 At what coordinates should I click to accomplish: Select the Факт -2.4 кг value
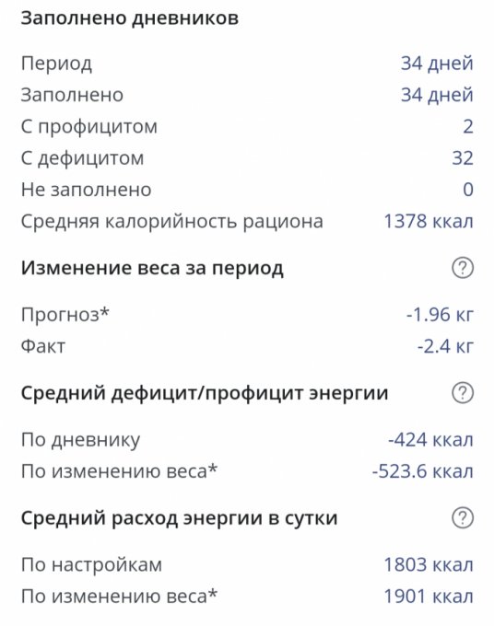point(445,346)
